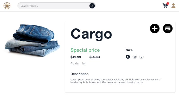Click the crossed-out $59.99 price
Viewport: 179px width, 100px height.
point(94,57)
